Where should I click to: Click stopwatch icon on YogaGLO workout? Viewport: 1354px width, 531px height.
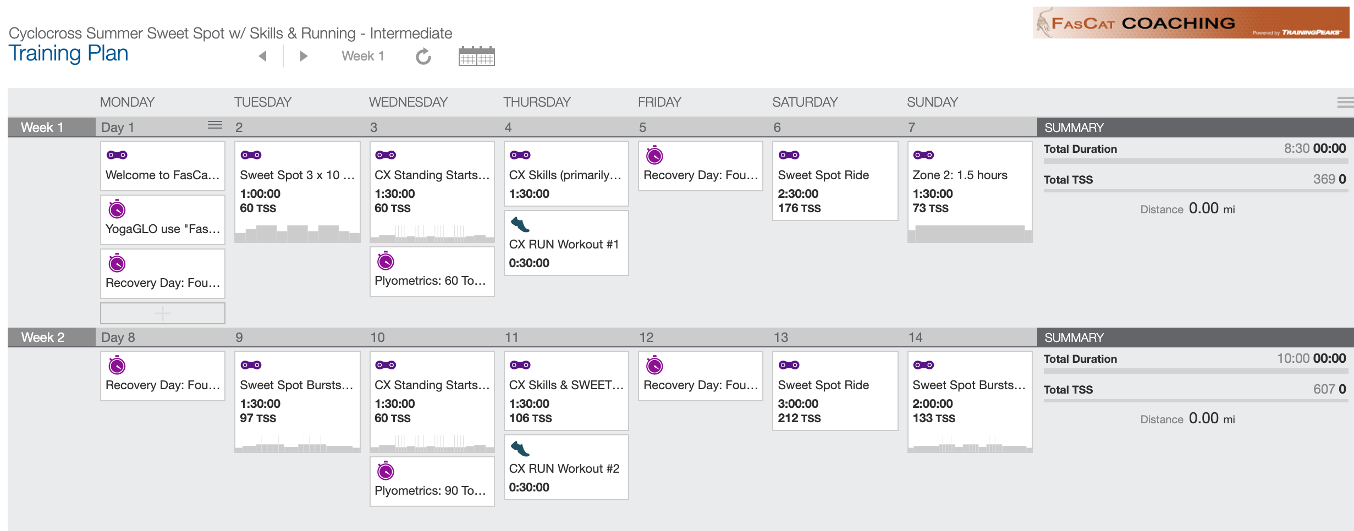click(117, 209)
